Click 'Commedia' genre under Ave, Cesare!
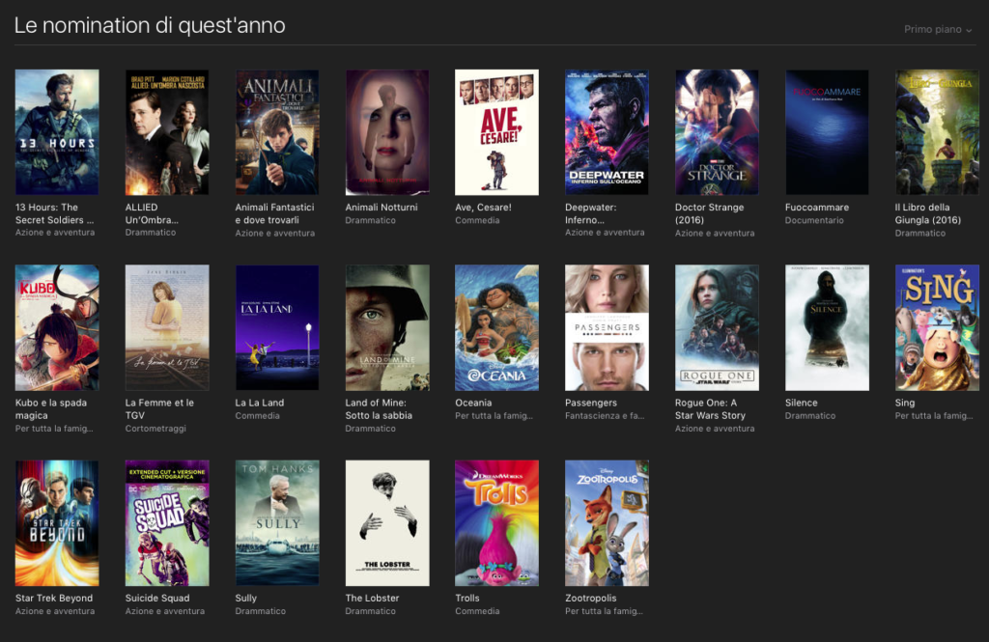This screenshot has width=989, height=642. click(x=477, y=220)
